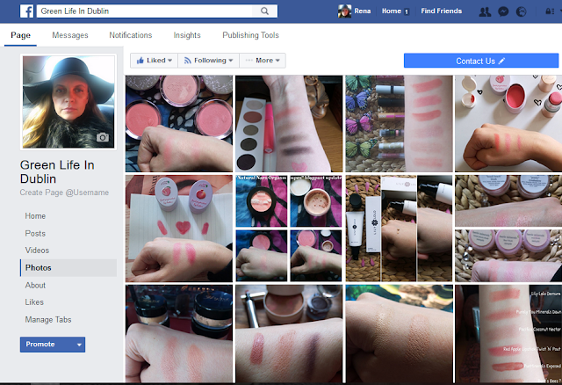Switch to the Messages tab
Image resolution: width=562 pixels, height=385 pixels.
click(x=70, y=35)
